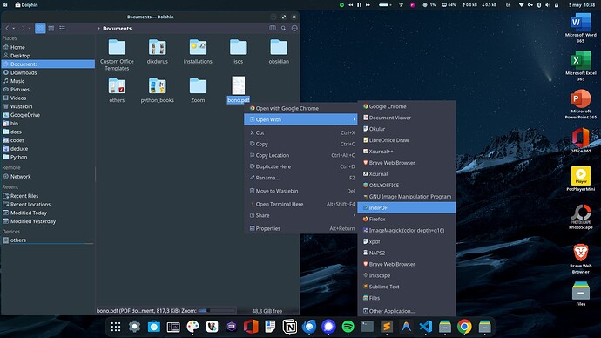Image resolution: width=601 pixels, height=338 pixels.
Task: Select Cut from the context menu
Action: click(300, 132)
